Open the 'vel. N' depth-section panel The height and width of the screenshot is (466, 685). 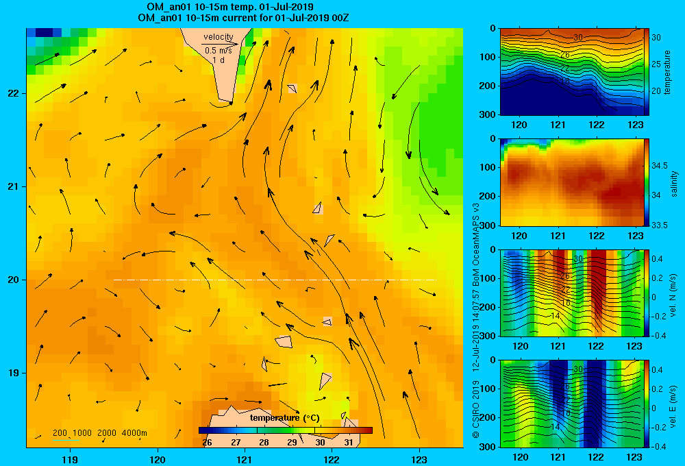coord(572,293)
